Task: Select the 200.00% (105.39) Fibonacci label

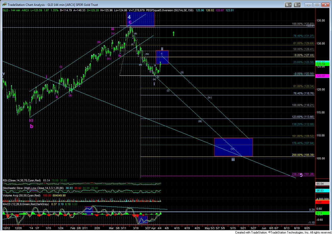Action: 303,155
